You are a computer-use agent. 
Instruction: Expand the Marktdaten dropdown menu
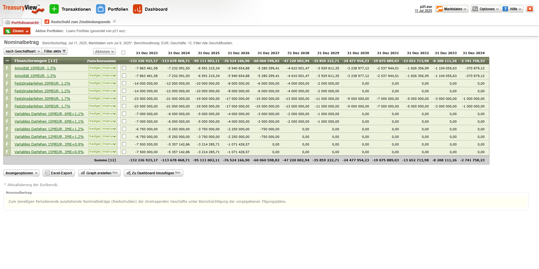[x=452, y=9]
